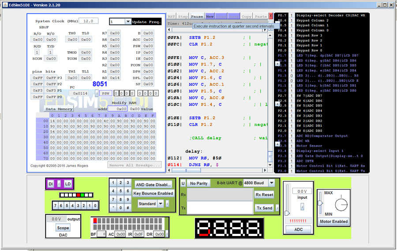This screenshot has width=397, height=251.
Task: Open the update frequency dropdown
Action: click(x=128, y=22)
